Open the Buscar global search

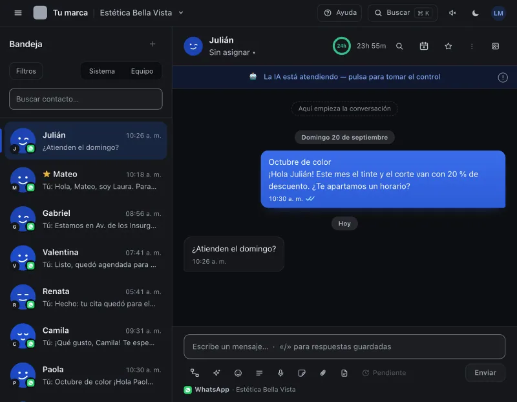pyautogui.click(x=403, y=13)
